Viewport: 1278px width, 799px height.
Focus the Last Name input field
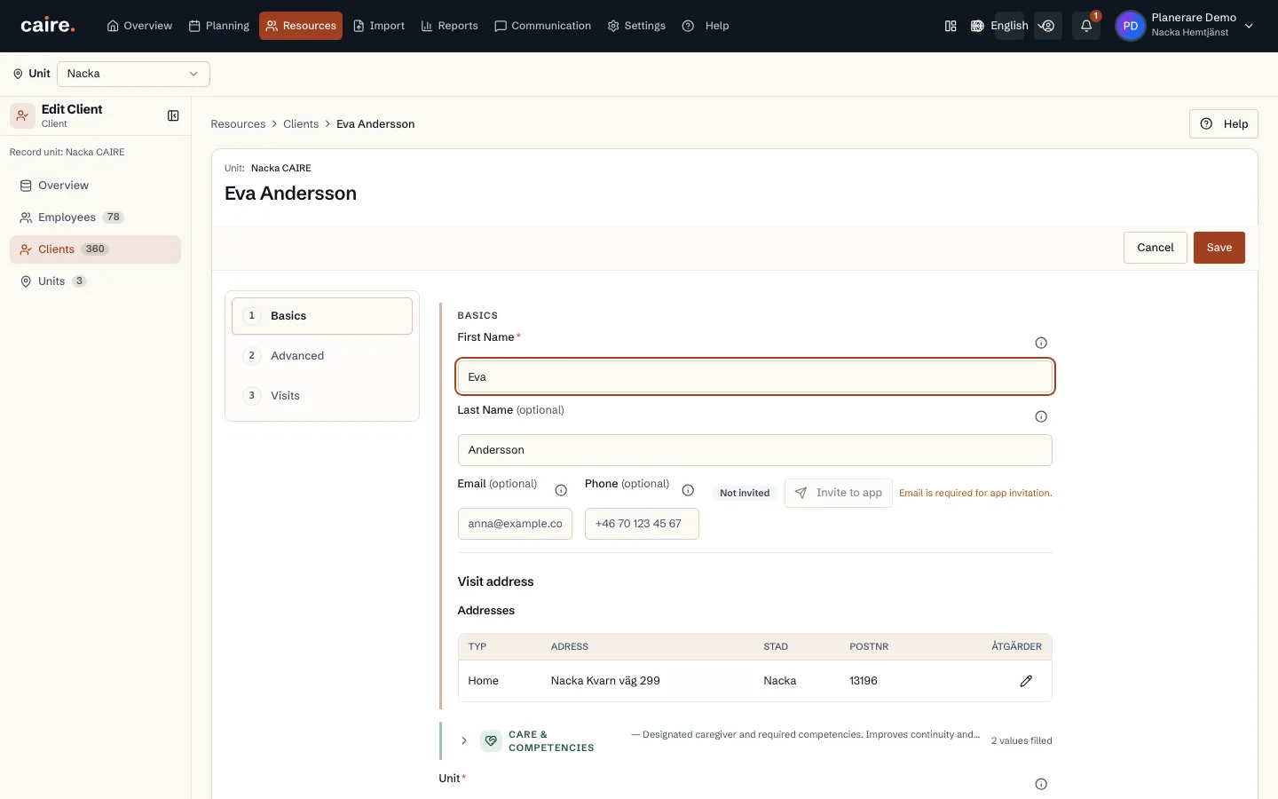[755, 450]
